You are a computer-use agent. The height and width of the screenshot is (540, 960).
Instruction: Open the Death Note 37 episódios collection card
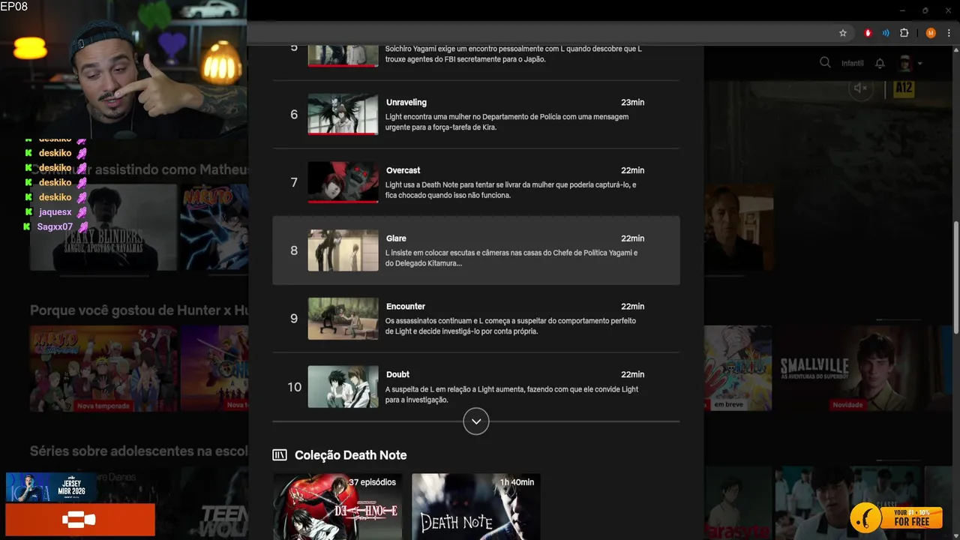[x=337, y=506]
